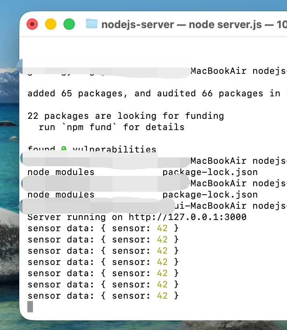Screen dimensions: 287x330
Task: Click the first "sensor data" output line
Action: 102,228
